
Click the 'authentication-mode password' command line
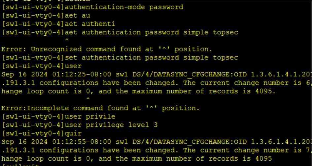(x=92, y=7)
